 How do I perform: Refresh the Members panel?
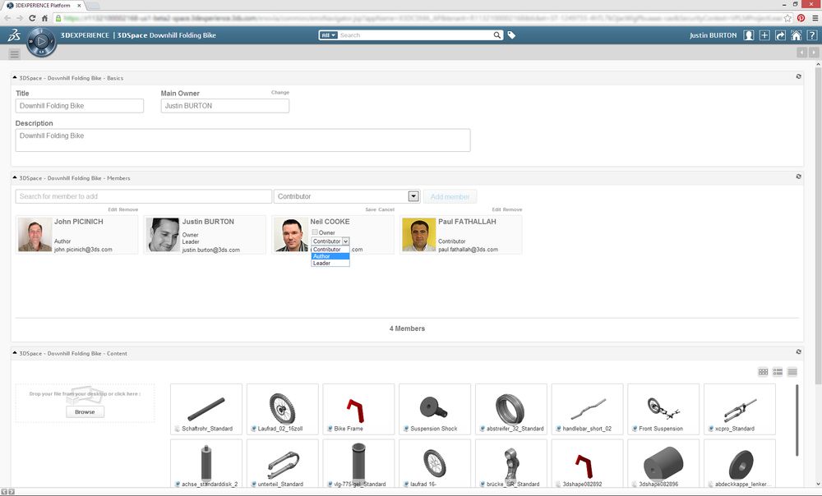[798, 177]
